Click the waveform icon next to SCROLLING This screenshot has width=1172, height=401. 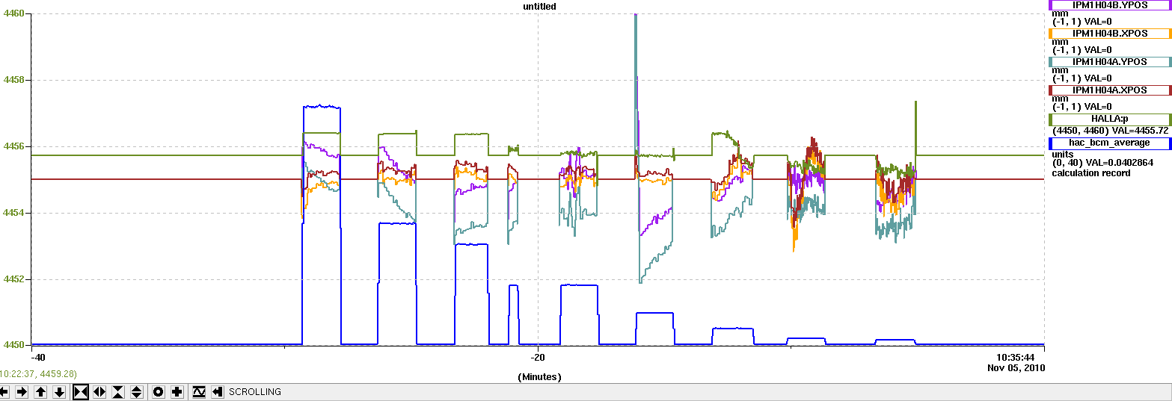tap(199, 391)
